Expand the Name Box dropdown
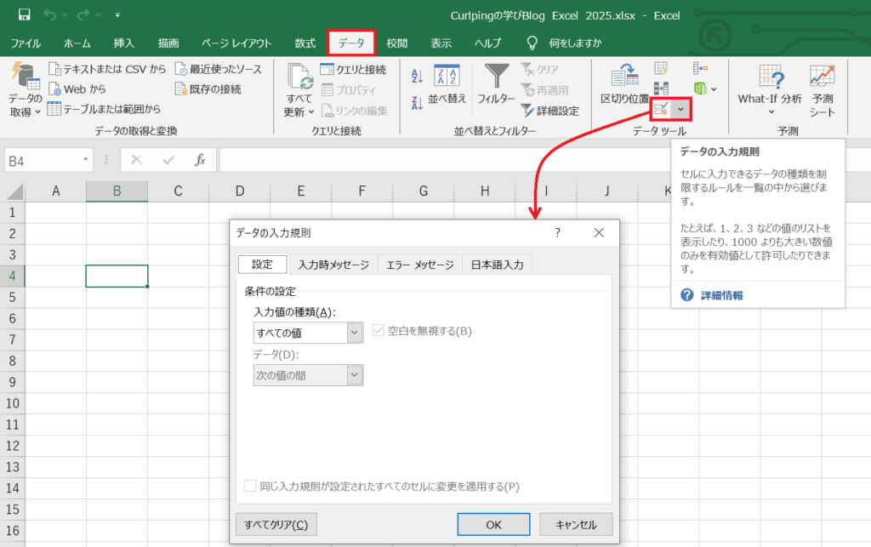 (x=87, y=159)
